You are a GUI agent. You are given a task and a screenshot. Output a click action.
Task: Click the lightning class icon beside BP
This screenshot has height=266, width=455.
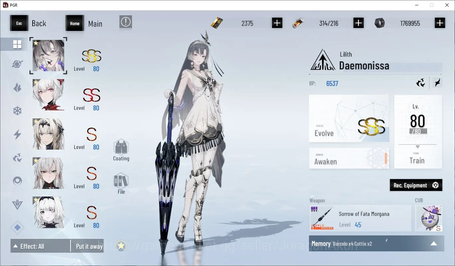click(437, 83)
